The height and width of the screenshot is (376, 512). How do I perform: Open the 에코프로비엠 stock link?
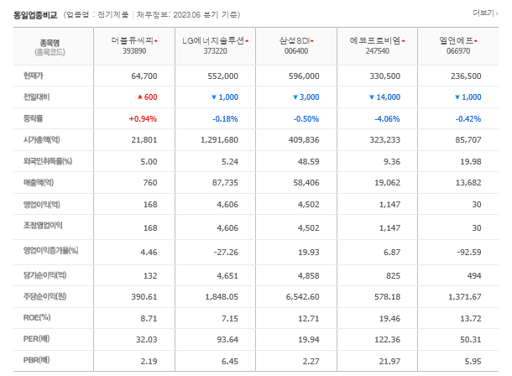click(375, 40)
